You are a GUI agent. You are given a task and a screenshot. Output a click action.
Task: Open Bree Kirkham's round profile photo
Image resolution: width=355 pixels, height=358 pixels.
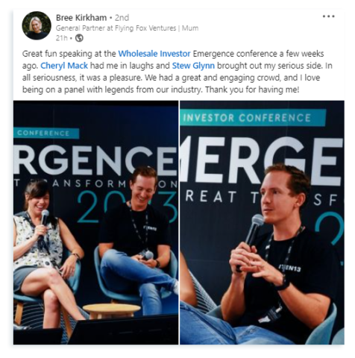pyautogui.click(x=37, y=25)
